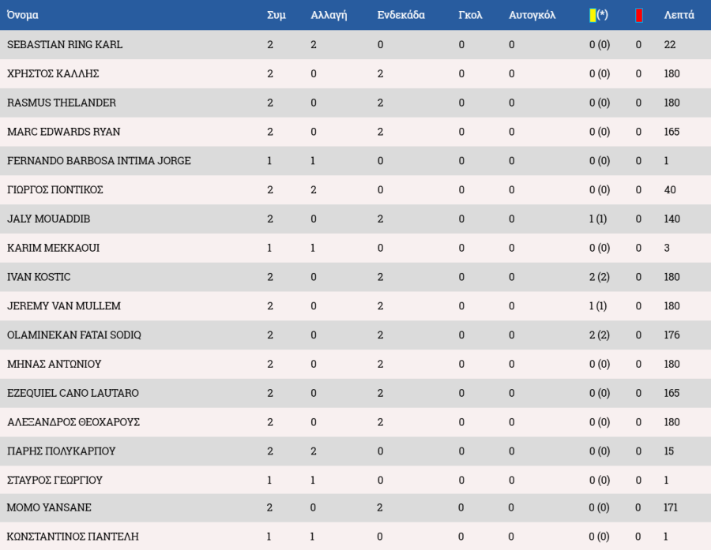Click the Γκολ column header
This screenshot has width=711, height=550.
tap(470, 15)
